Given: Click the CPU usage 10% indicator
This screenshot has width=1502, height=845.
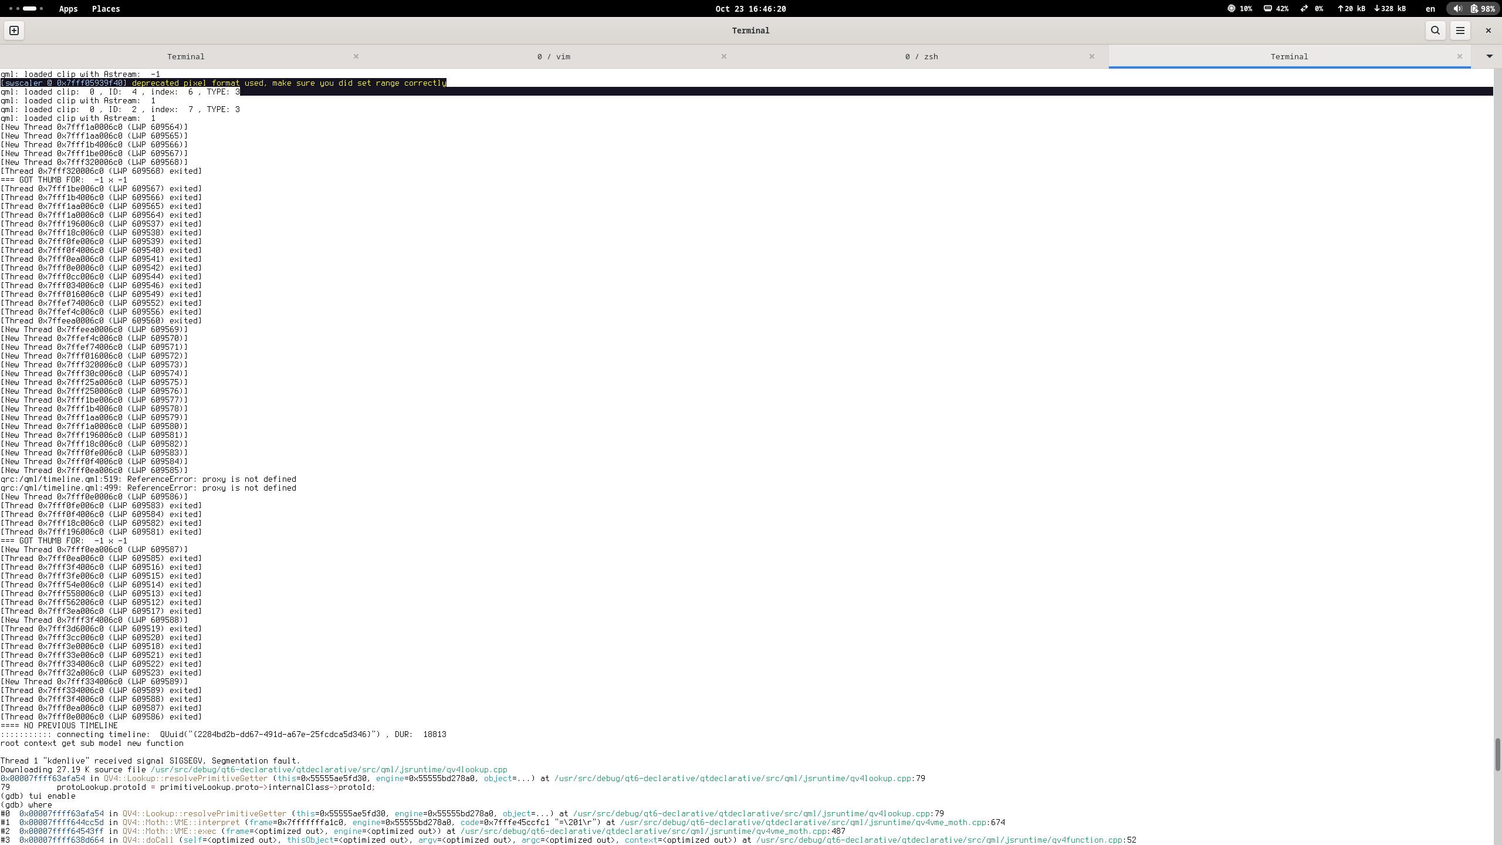Looking at the screenshot, I should coord(1240,9).
